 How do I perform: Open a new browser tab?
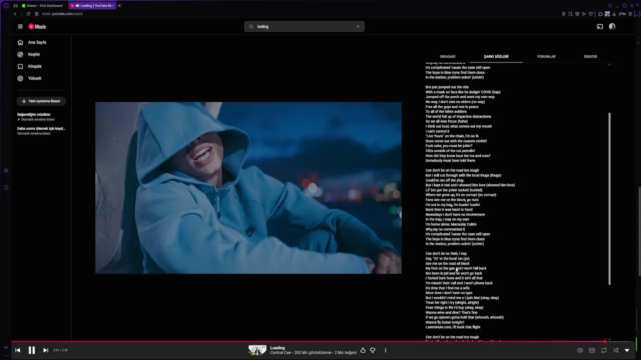pos(119,5)
